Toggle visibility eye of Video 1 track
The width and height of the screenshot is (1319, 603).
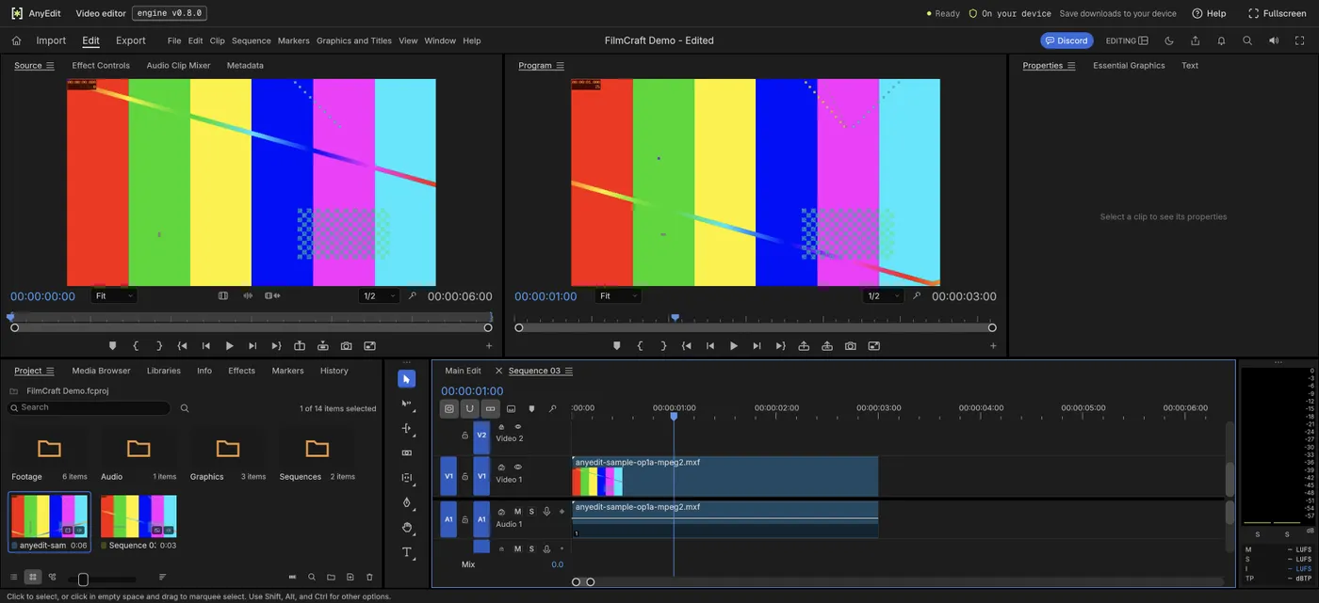(517, 467)
